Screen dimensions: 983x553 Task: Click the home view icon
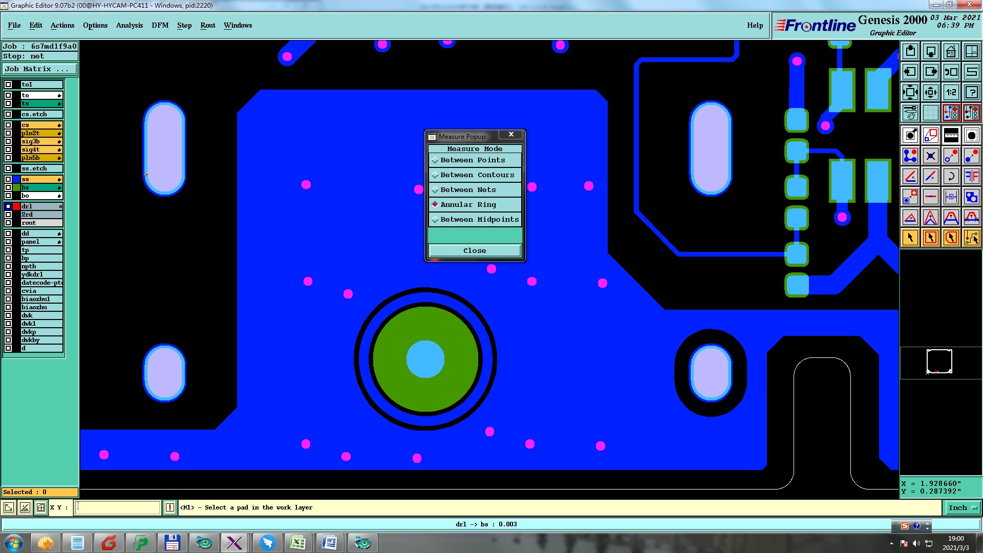[951, 51]
